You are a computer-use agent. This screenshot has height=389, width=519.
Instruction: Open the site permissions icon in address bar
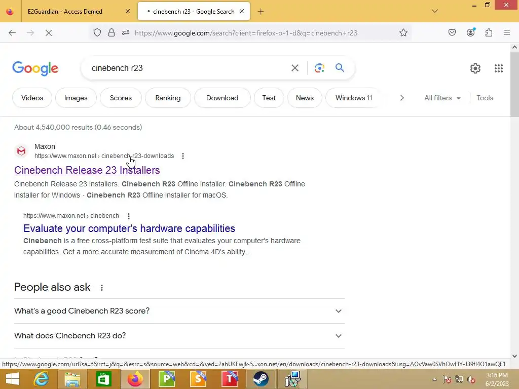pyautogui.click(x=126, y=33)
